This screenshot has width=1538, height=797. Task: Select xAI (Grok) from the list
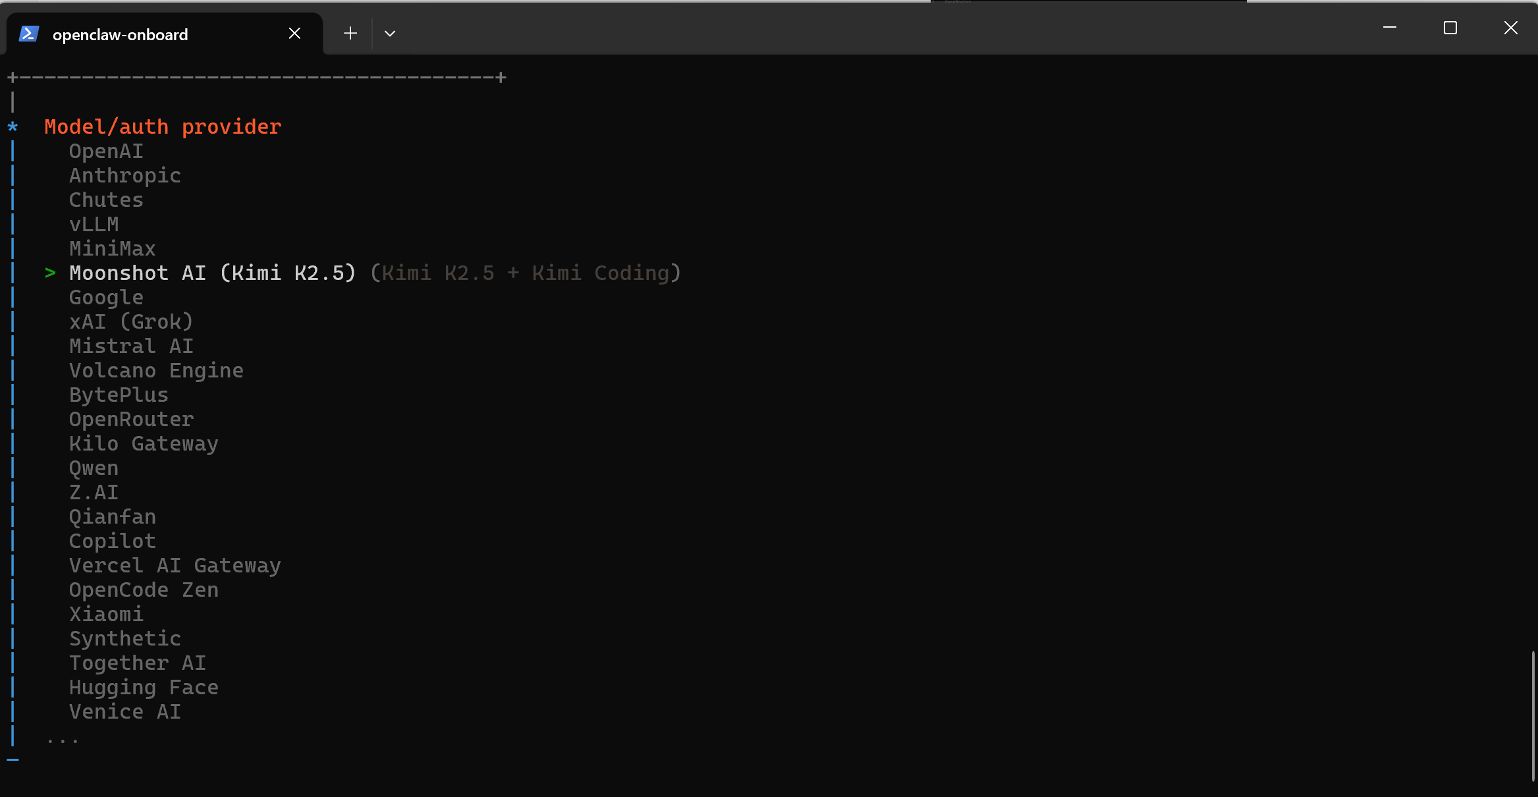coord(130,322)
